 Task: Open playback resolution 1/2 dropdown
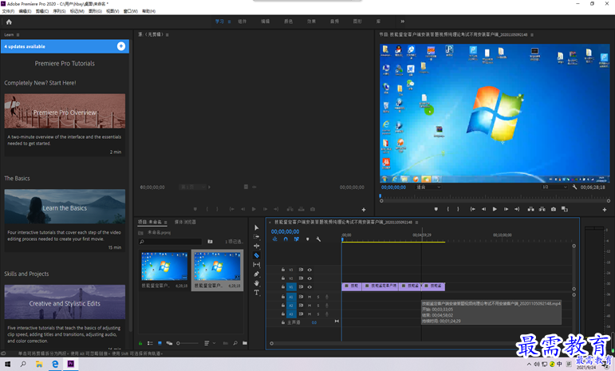(x=554, y=187)
